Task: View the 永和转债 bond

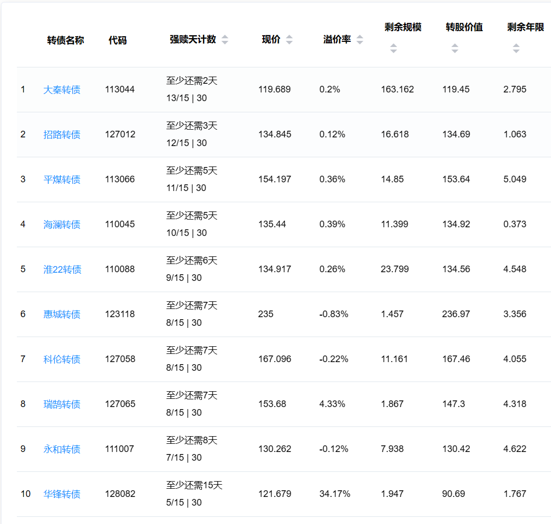Action: pyautogui.click(x=62, y=449)
